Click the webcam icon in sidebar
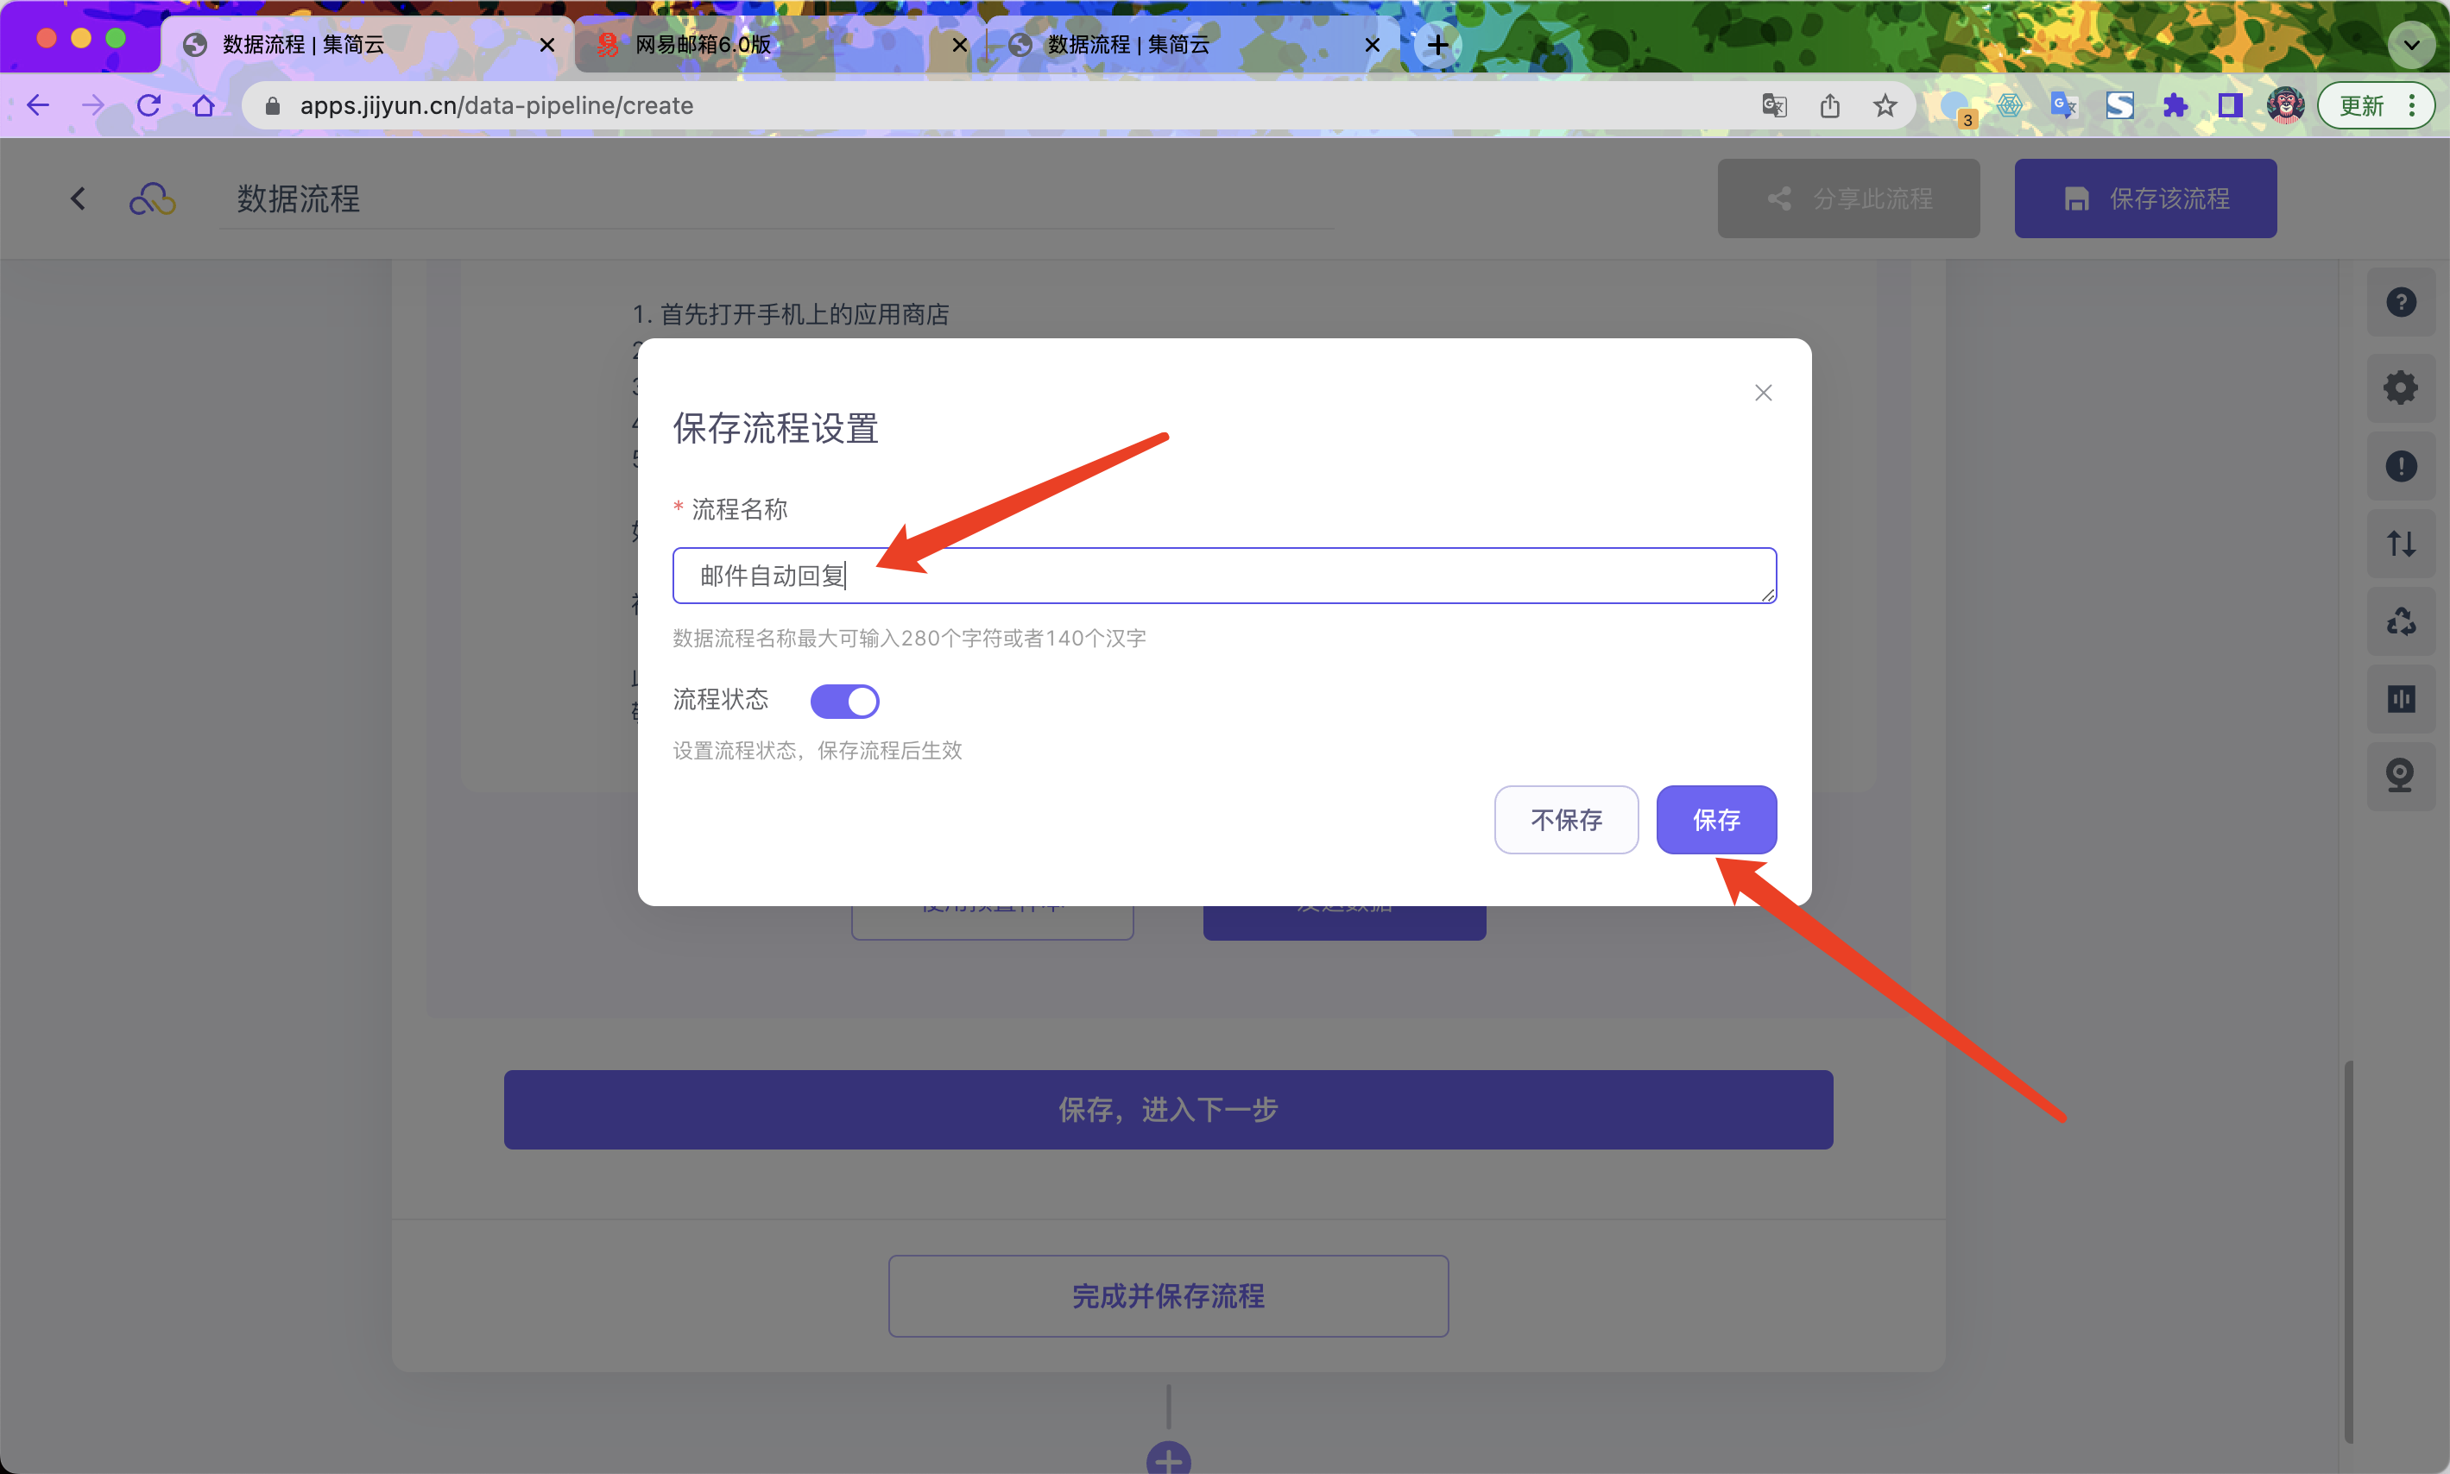Viewport: 2450px width, 1474px height. point(2400,776)
